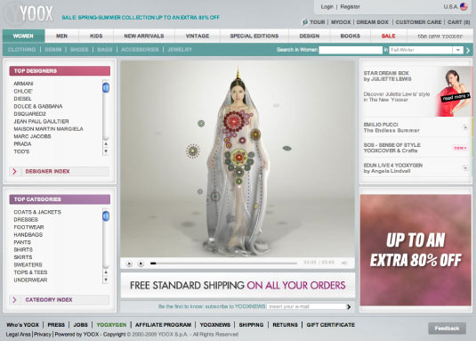Image resolution: width=476 pixels, height=341 pixels.
Task: Click the Feedback button
Action: [447, 329]
